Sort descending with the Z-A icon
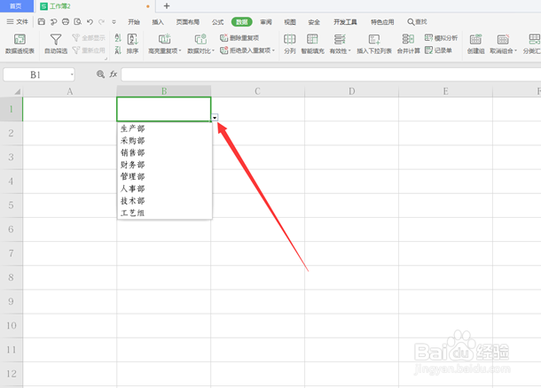This screenshot has width=541, height=388. [x=118, y=50]
